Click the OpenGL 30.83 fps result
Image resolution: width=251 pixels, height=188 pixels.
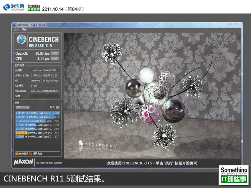(x=42, y=54)
